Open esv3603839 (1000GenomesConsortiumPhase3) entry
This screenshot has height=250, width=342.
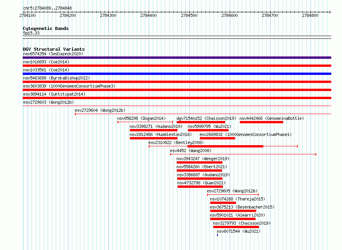click(69, 86)
